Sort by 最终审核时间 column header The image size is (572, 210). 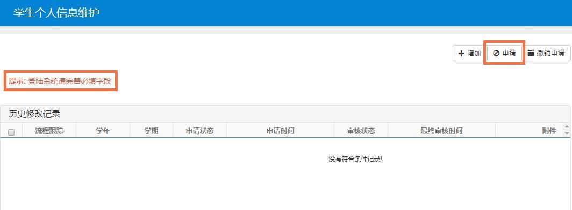tap(441, 131)
